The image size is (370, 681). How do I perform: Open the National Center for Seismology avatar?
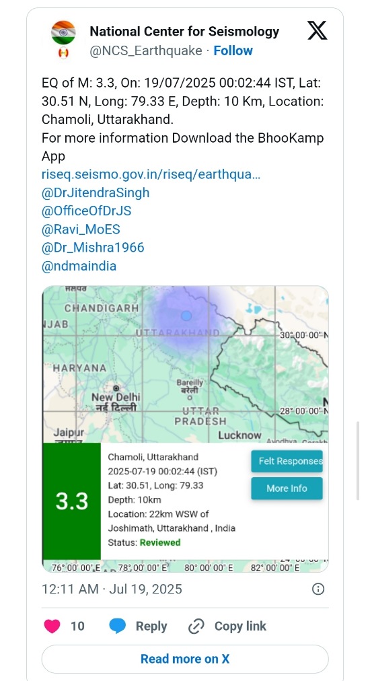[x=63, y=32]
